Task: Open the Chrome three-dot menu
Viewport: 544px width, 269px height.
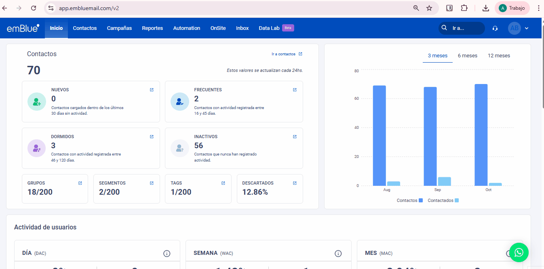Action: (x=538, y=8)
